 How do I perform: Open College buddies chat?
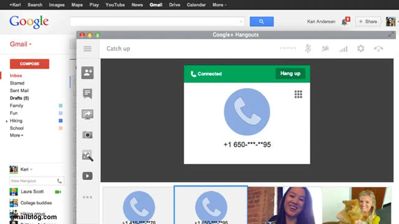click(36, 203)
